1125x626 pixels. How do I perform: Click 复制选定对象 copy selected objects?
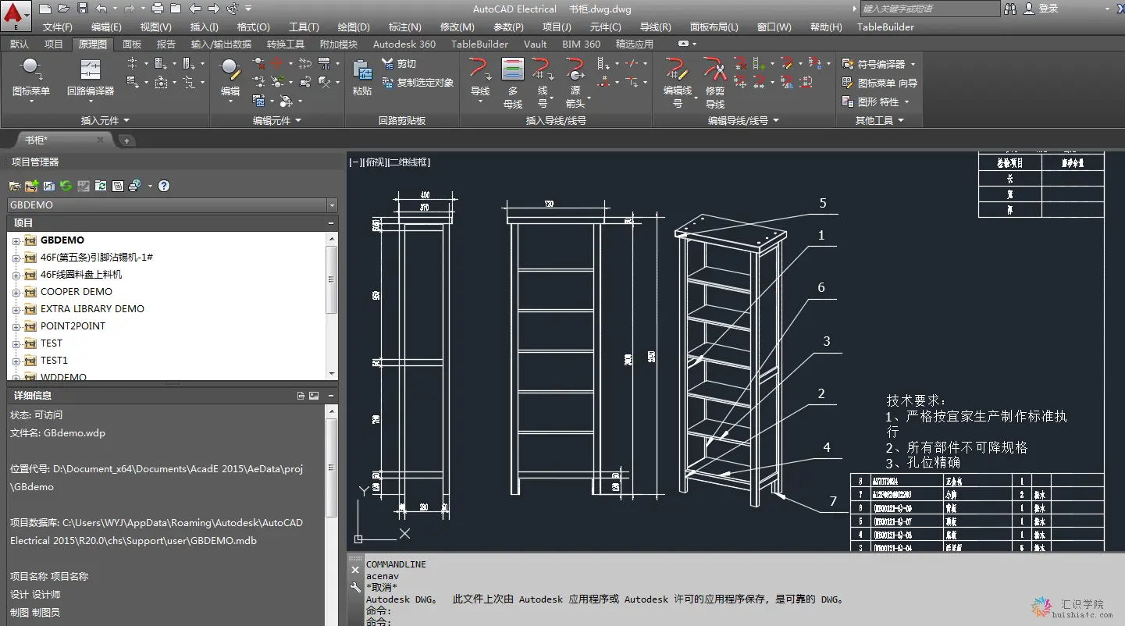click(418, 83)
